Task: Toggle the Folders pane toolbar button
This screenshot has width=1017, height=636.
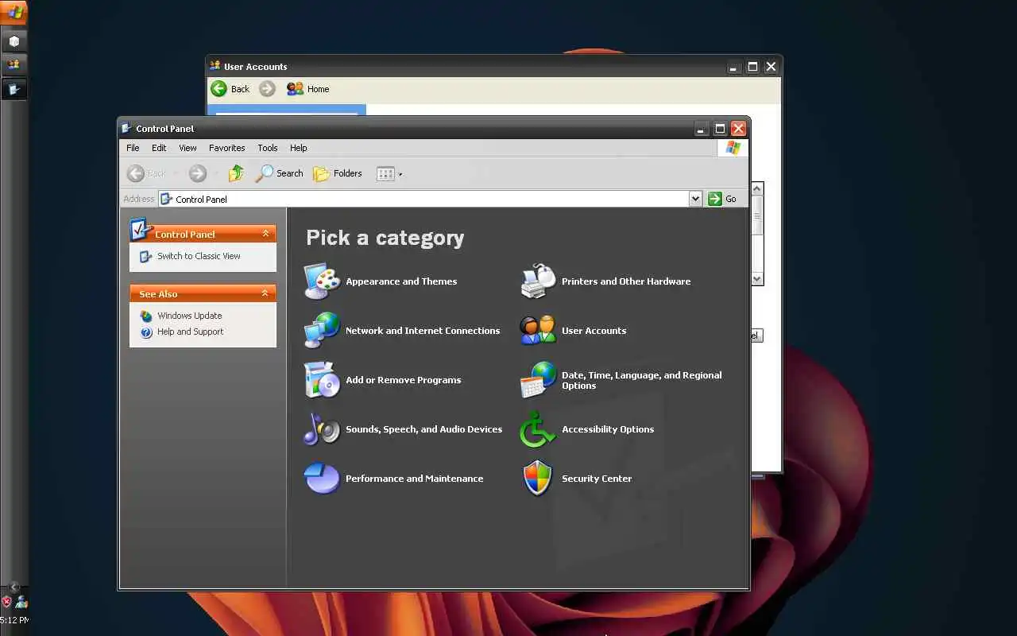Action: tap(338, 173)
